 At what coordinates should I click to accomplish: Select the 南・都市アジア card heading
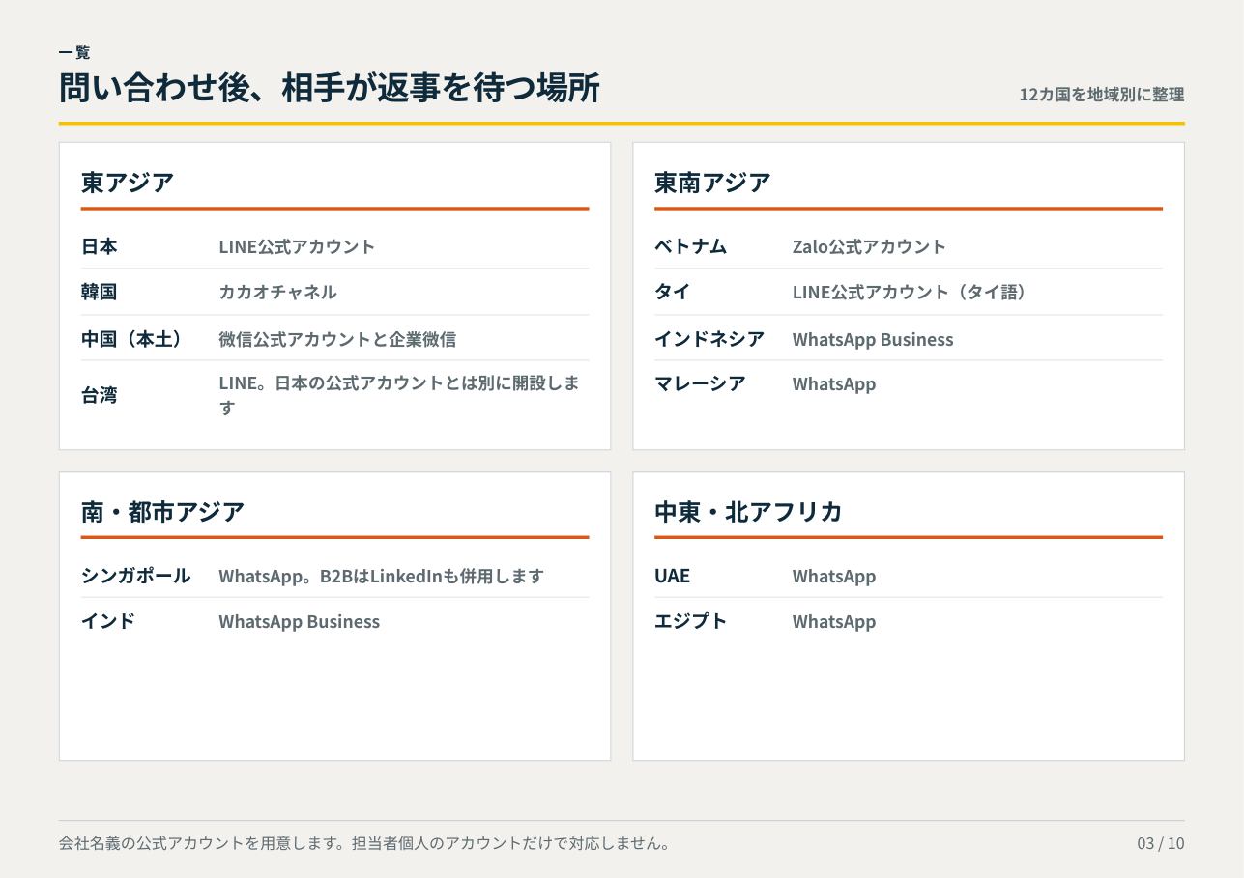coord(162,511)
